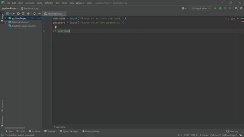Change 4 spaces indentation setting
This screenshot has height=137, width=244.
(204, 135)
